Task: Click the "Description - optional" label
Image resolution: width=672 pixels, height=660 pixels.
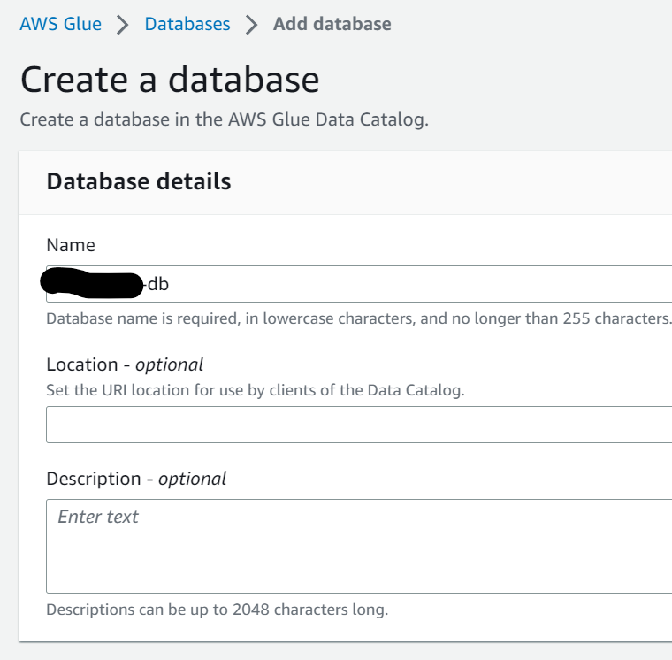Action: pos(136,479)
